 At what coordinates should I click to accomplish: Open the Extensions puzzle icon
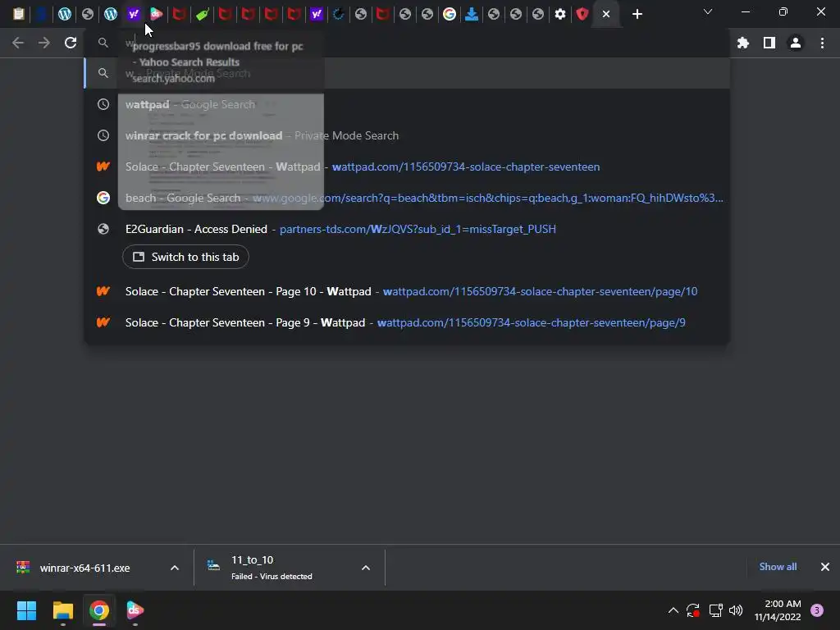pos(743,43)
